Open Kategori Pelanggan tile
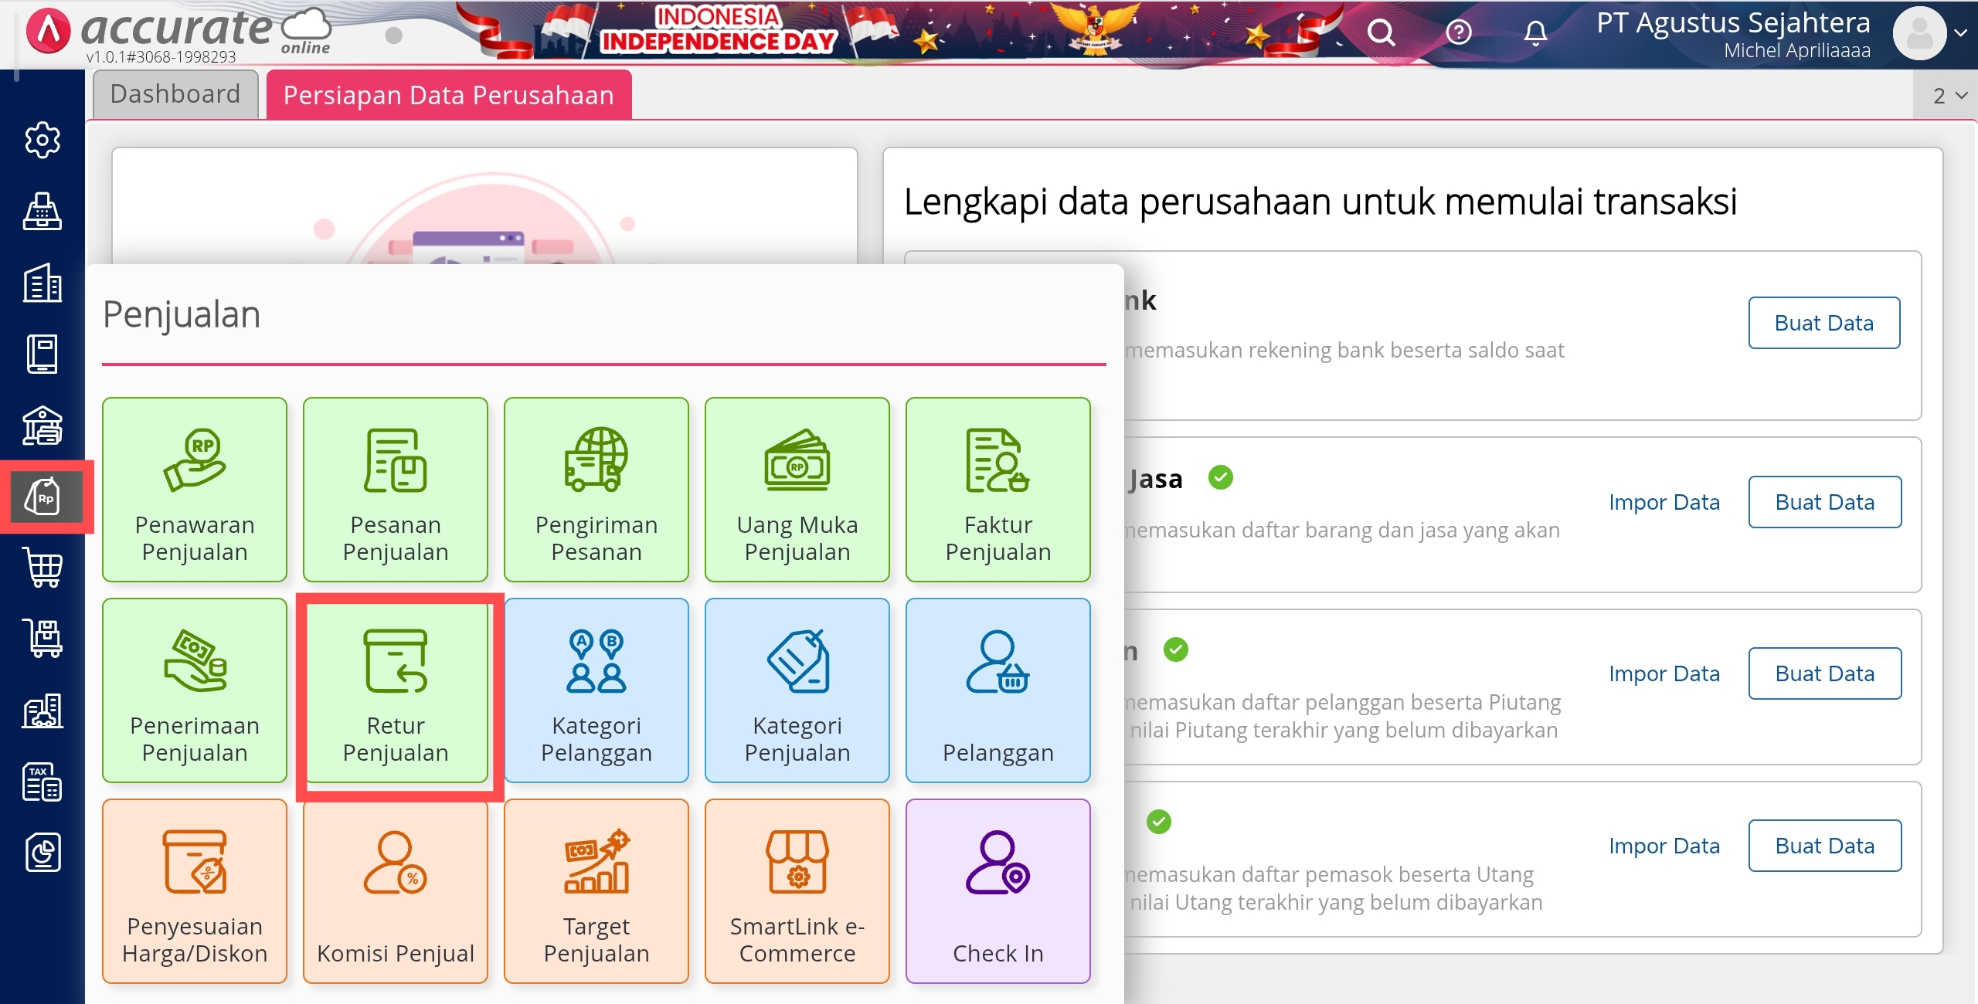 (x=596, y=691)
